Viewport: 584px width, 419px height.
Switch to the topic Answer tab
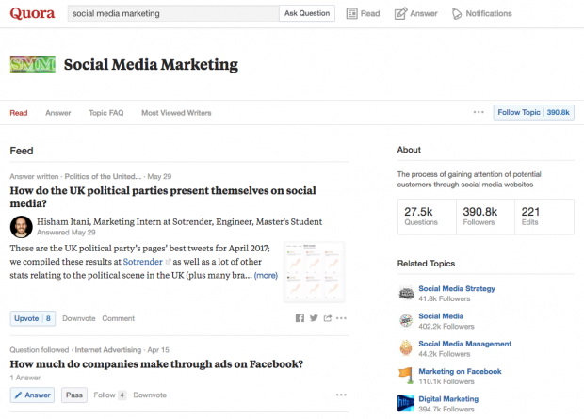(x=58, y=113)
